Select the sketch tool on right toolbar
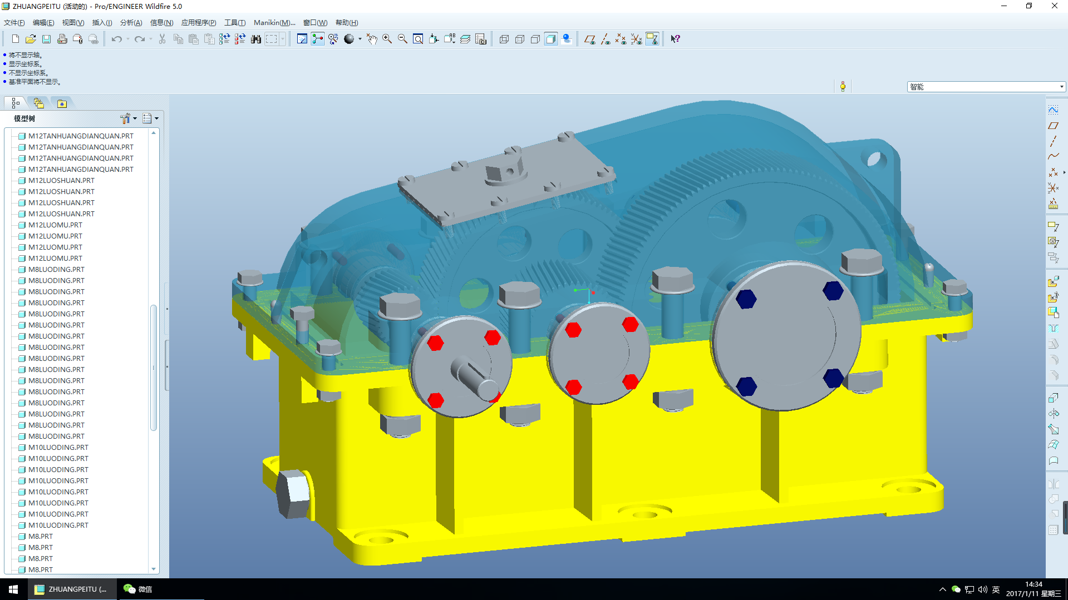Image resolution: width=1068 pixels, height=600 pixels. pos(1053,110)
